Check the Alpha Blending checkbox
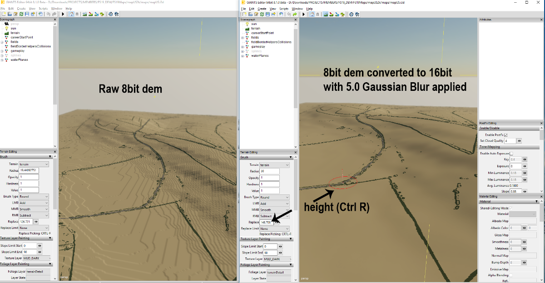Image resolution: width=545 pixels, height=283 pixels. point(511,275)
